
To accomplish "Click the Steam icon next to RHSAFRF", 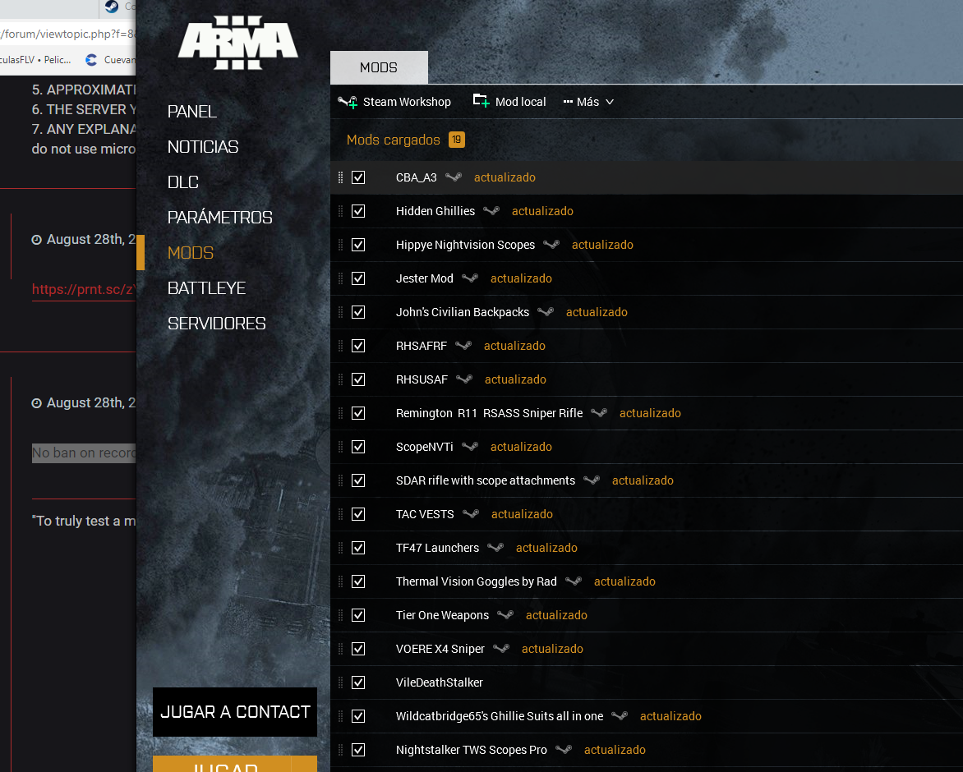I will [x=463, y=346].
